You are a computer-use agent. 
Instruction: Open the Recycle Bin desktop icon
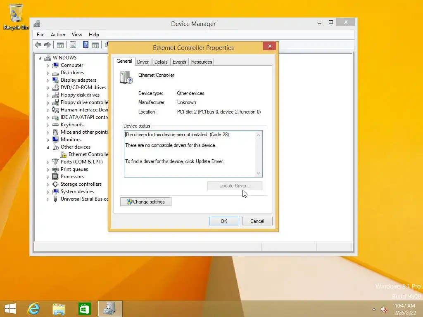pos(16,17)
